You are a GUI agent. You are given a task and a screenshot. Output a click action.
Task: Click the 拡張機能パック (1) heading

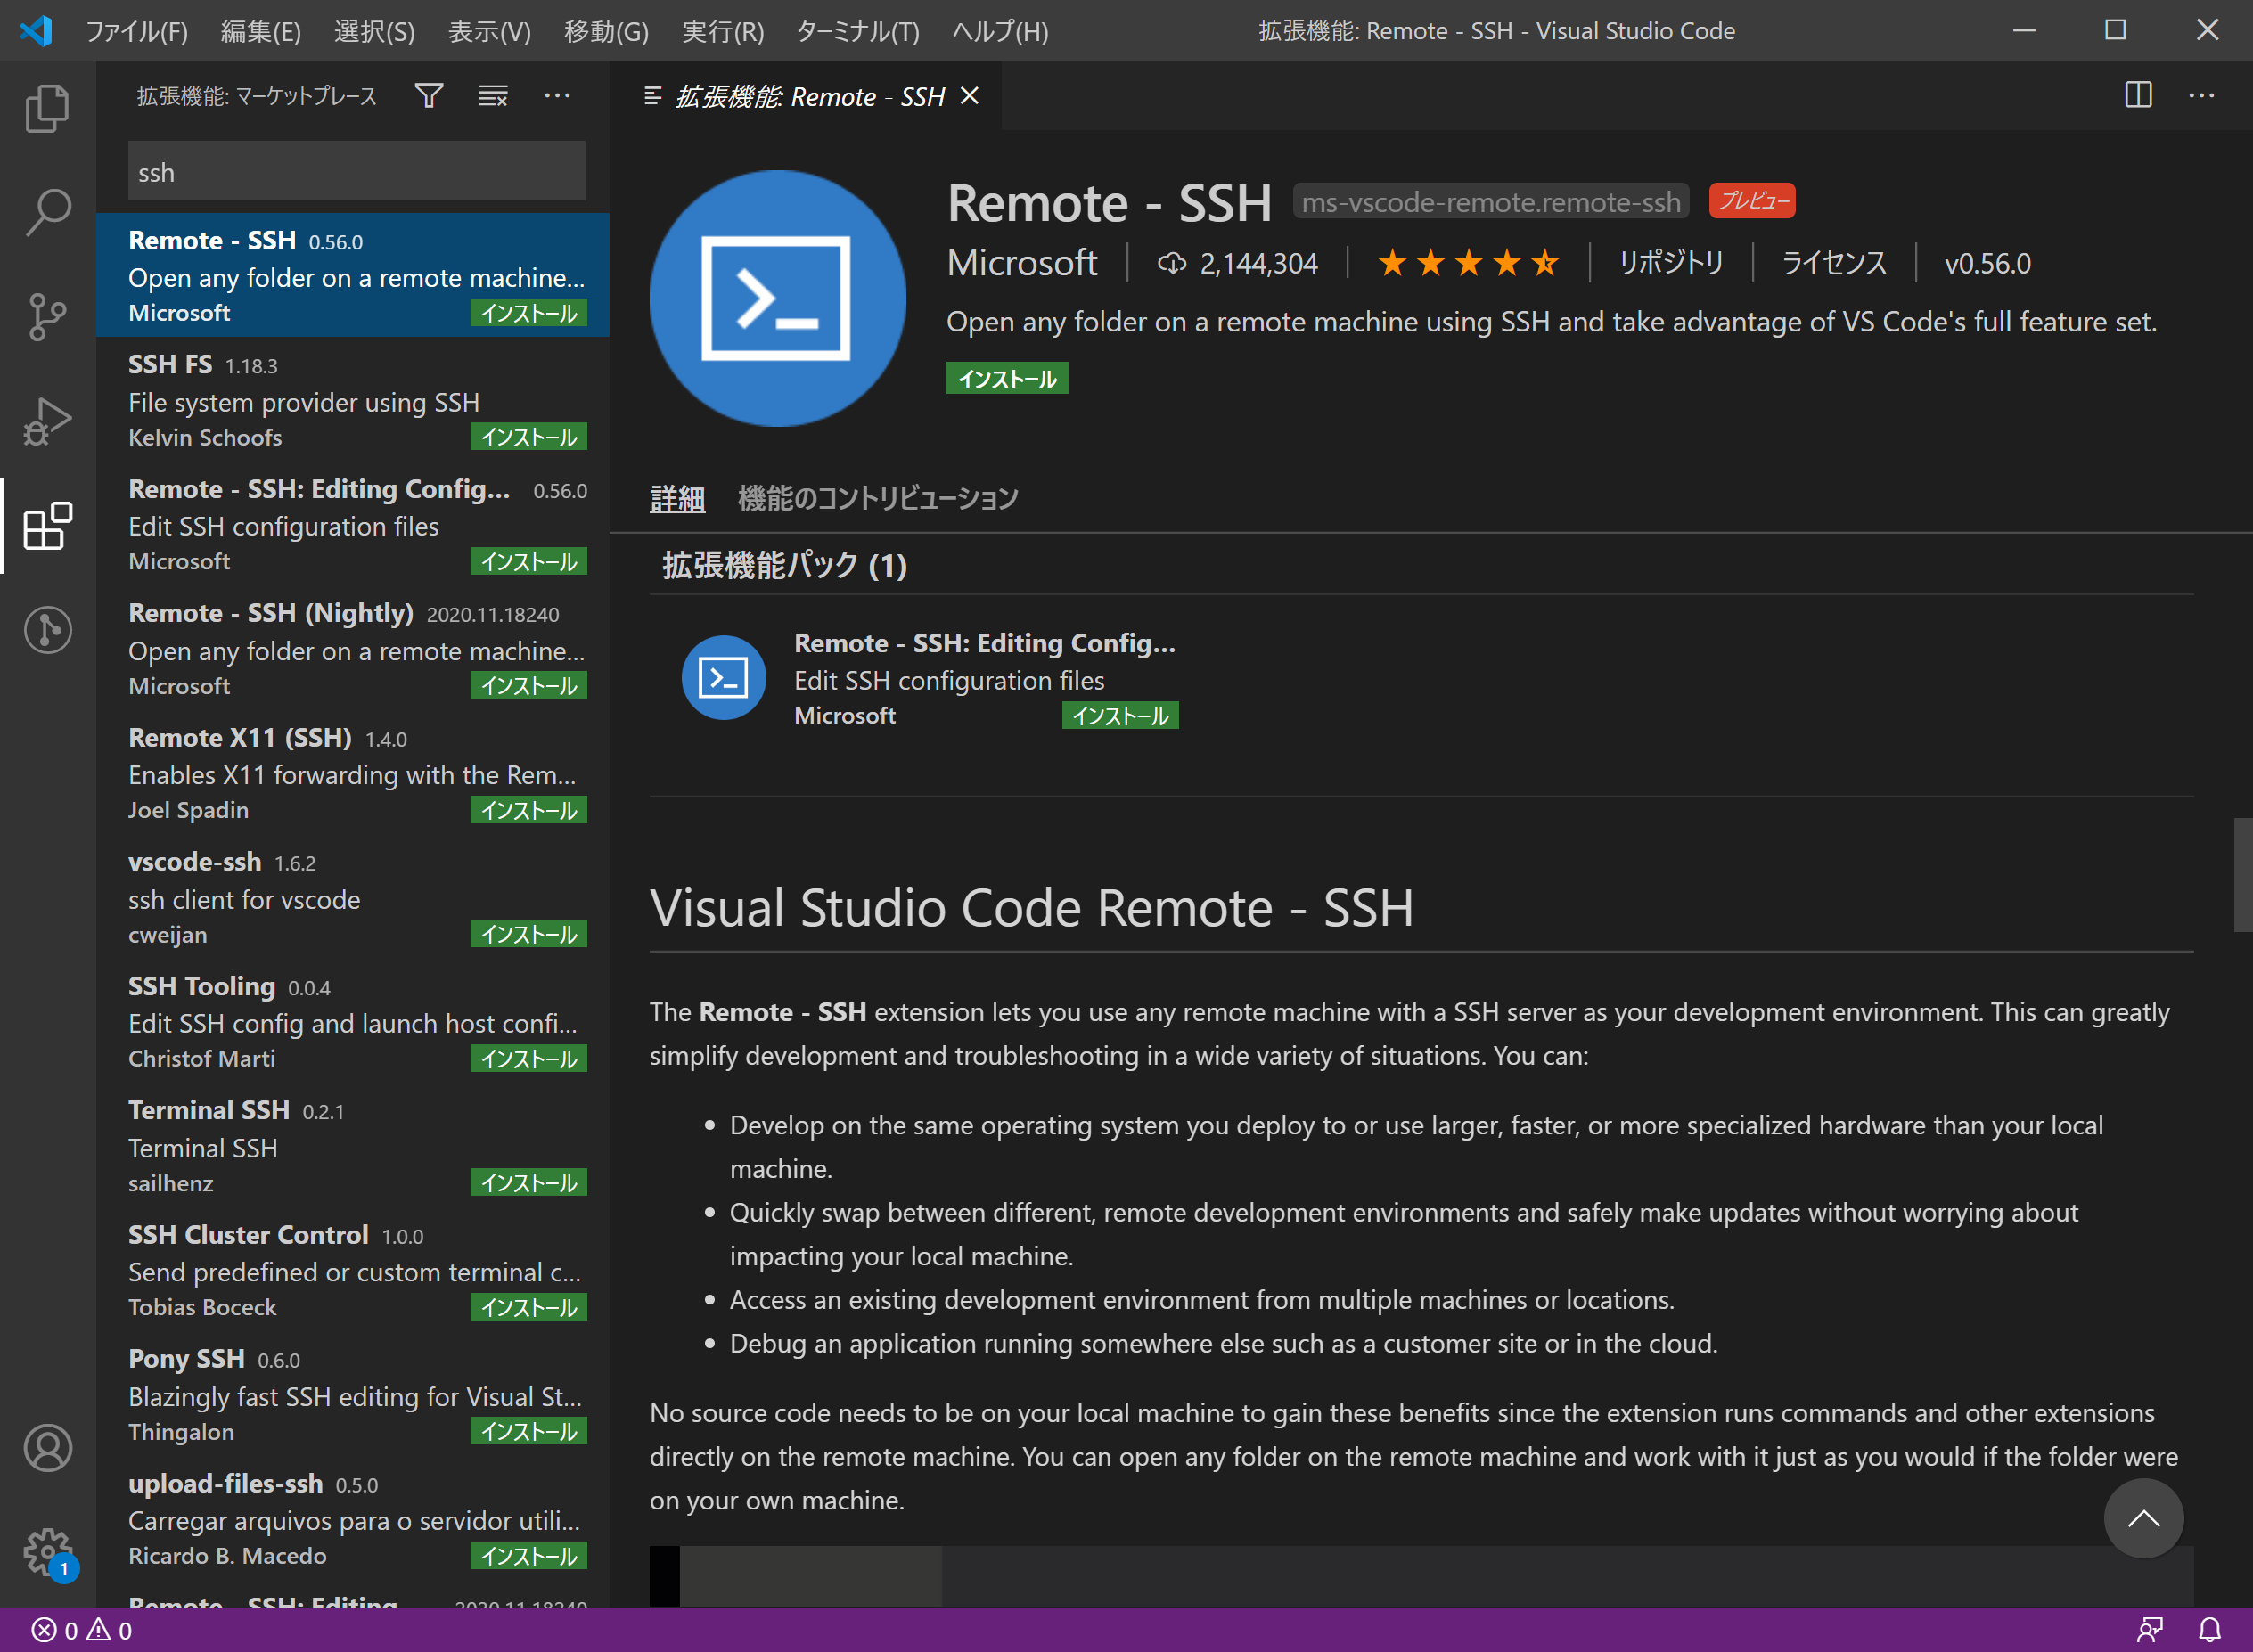pyautogui.click(x=784, y=565)
